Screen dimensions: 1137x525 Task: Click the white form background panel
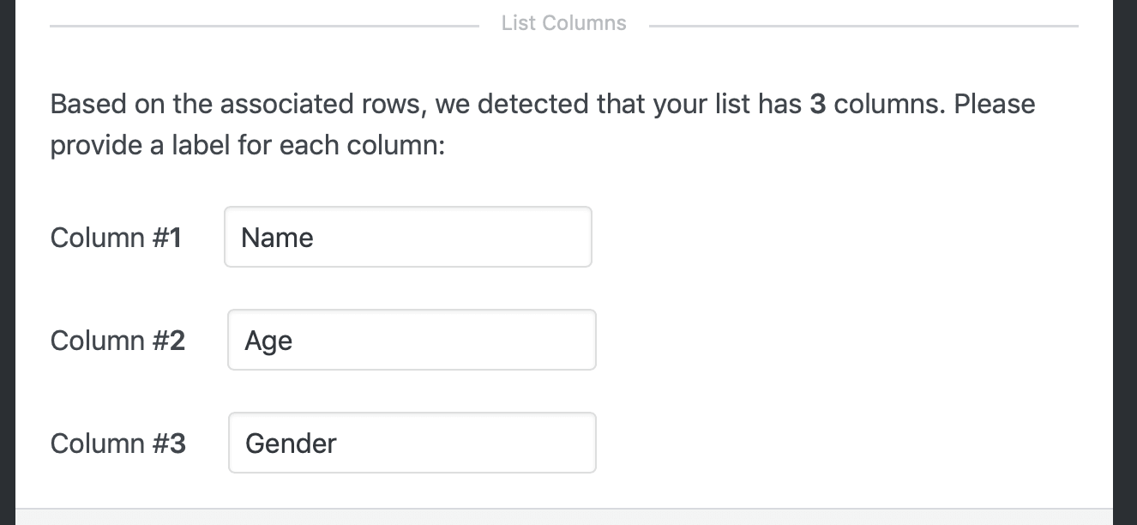click(815, 386)
